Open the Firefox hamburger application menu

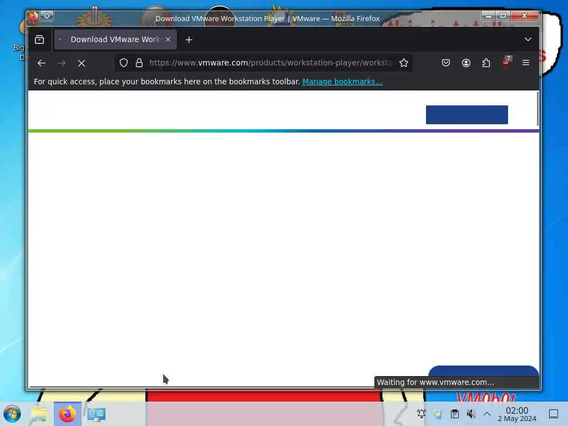(526, 63)
